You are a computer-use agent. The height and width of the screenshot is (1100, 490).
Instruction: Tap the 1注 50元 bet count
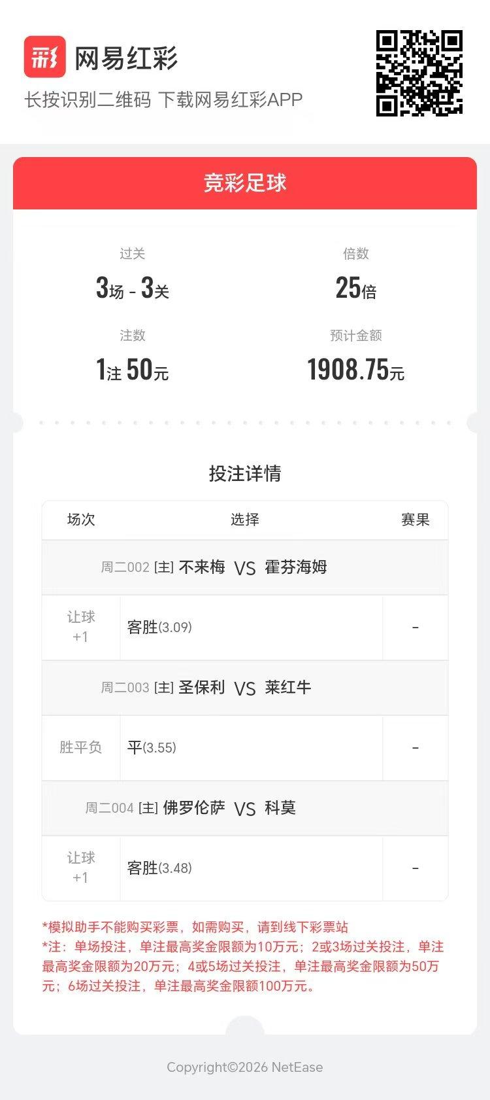point(133,370)
